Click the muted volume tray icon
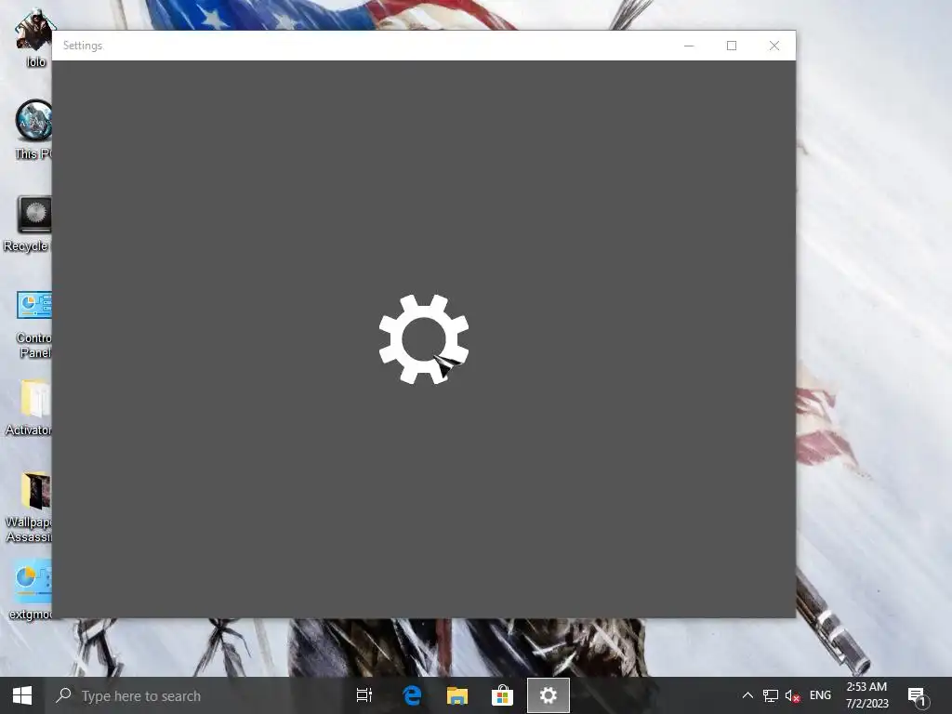Viewport: 952px width, 714px height. click(x=792, y=695)
